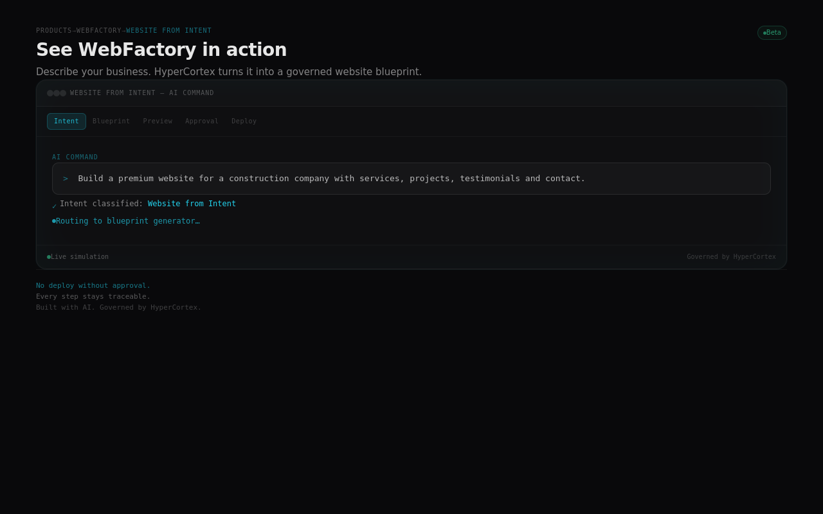The width and height of the screenshot is (823, 514).
Task: Click the Website from Intent classification text
Action: (192, 204)
